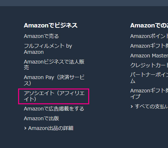Click the Amazonでのお支払い column heading
168x148 pixels.
tap(149, 25)
